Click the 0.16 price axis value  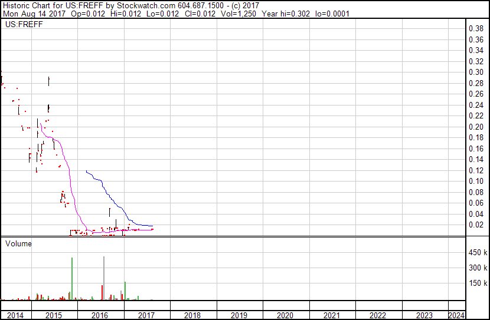coord(476,149)
